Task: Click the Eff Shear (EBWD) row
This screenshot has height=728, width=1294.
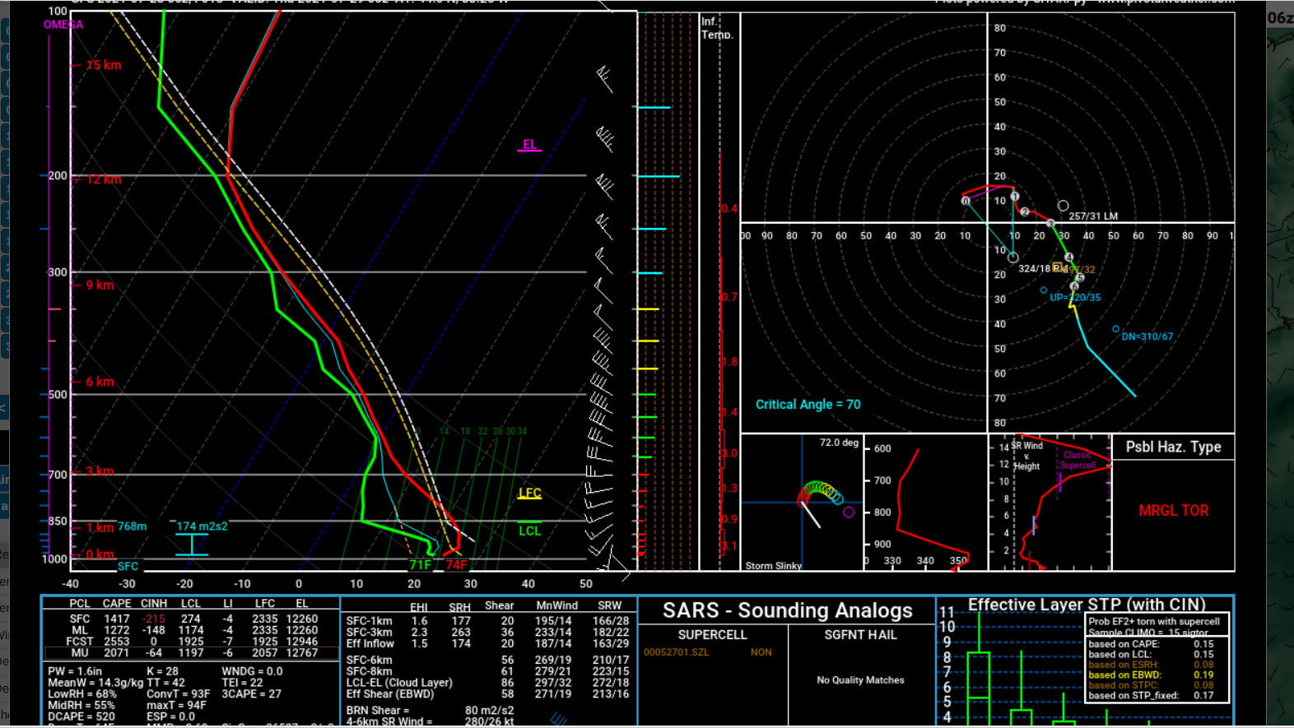Action: 487,693
